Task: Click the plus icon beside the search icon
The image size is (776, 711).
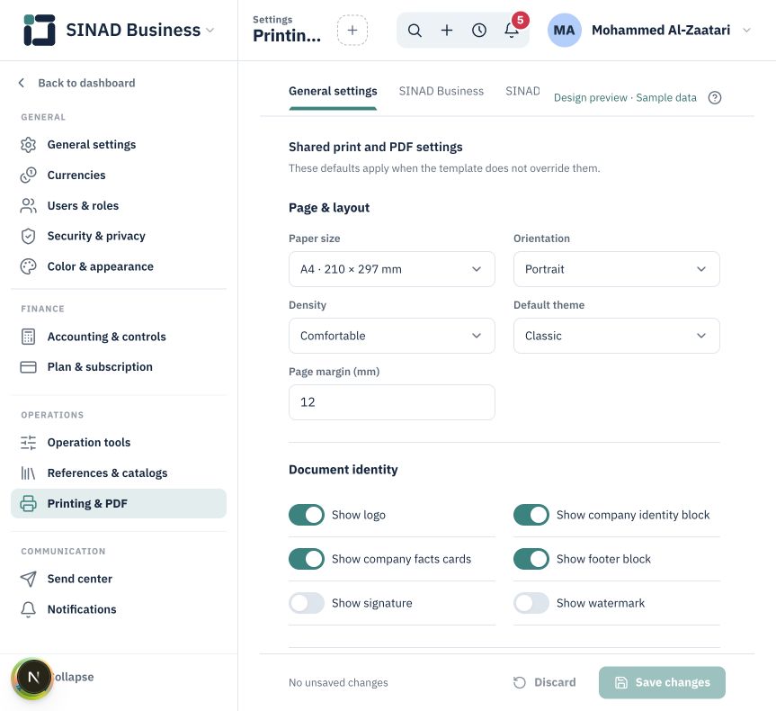Action: [x=447, y=31]
